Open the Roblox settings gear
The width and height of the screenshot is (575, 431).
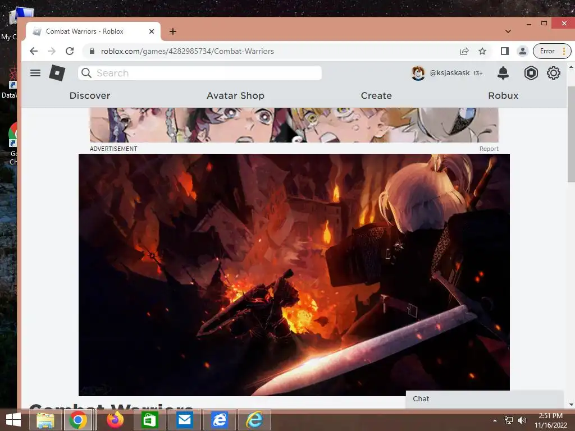[x=553, y=73]
